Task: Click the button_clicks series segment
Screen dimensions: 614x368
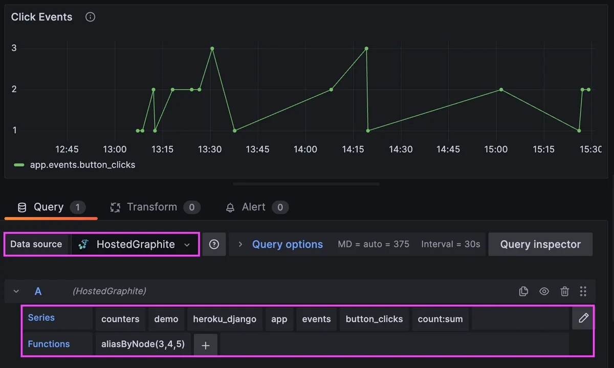Action: 374,318
